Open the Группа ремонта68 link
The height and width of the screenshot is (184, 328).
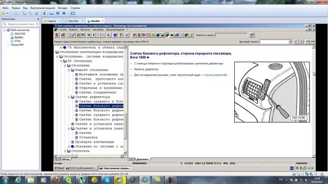click(x=216, y=75)
